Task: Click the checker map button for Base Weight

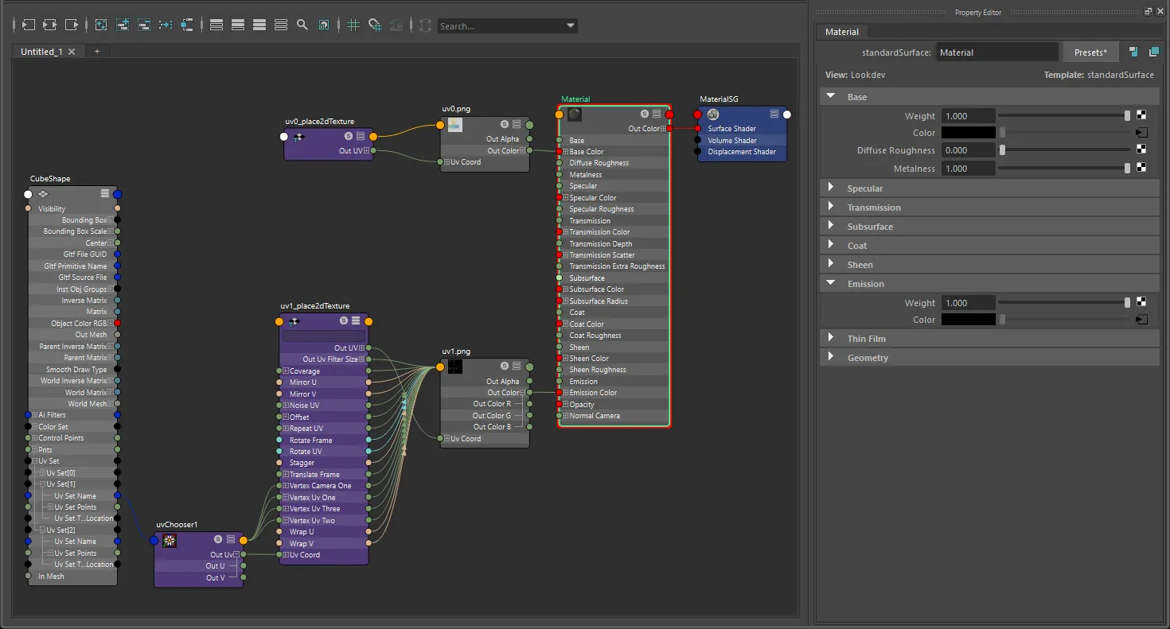Action: point(1141,115)
